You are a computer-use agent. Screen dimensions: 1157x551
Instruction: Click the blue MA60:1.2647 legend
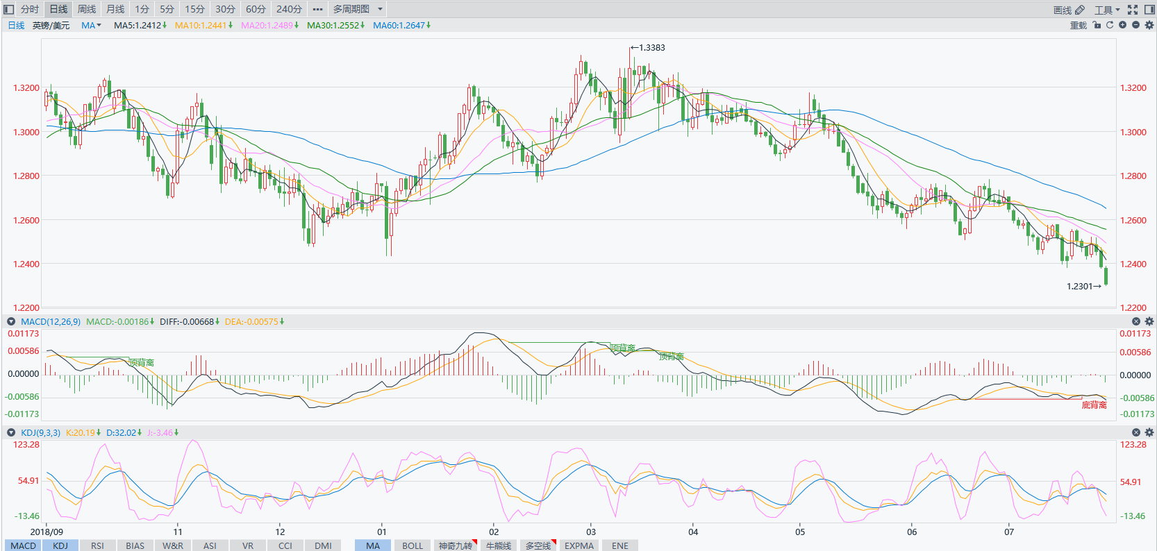tap(401, 25)
